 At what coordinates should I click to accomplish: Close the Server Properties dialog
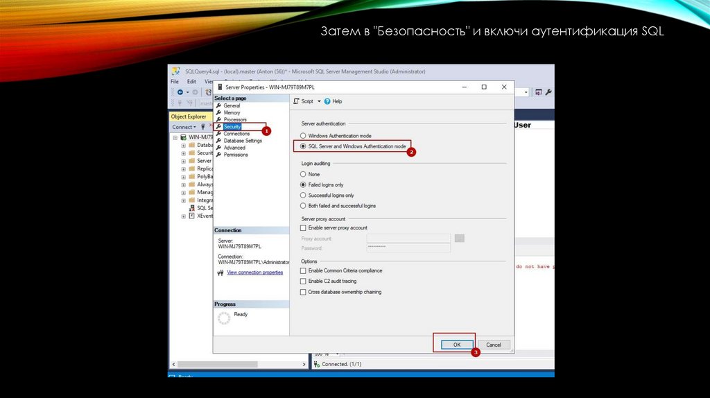click(504, 87)
